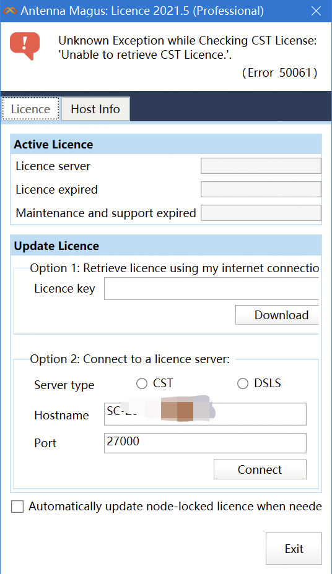Screen dimensions: 332x574
Task: Click the red error exclamation icon
Action: pos(25,46)
